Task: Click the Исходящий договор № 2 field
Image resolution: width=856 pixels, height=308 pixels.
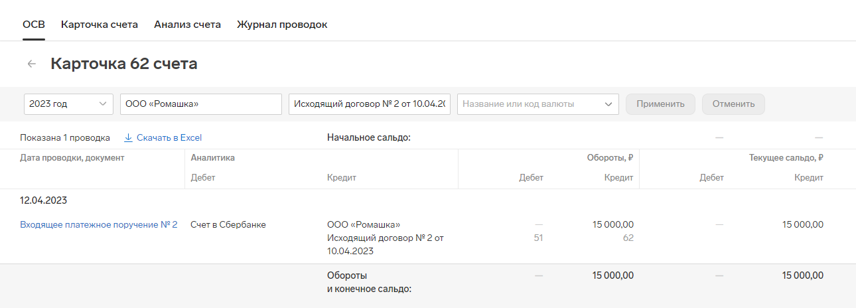Action: coord(370,104)
